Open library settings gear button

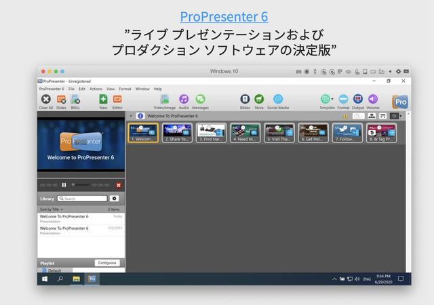(x=114, y=199)
